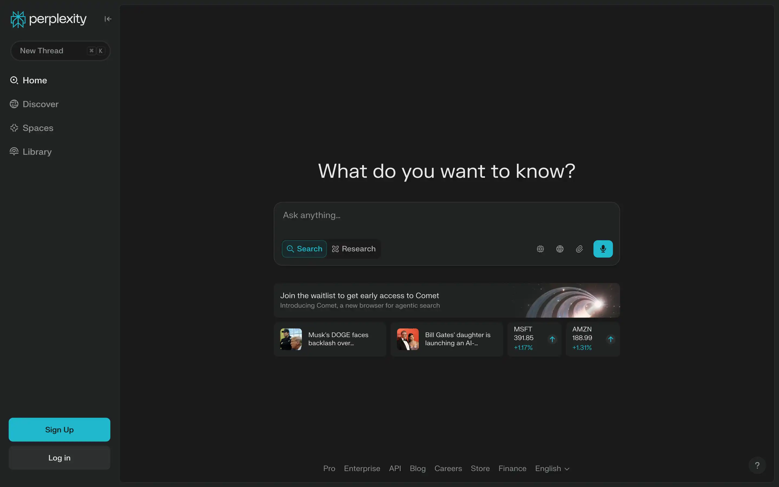Click the Log in button

(x=60, y=458)
